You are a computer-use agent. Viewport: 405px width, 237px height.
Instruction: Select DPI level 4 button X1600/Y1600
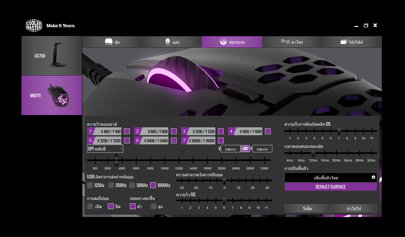click(x=245, y=131)
